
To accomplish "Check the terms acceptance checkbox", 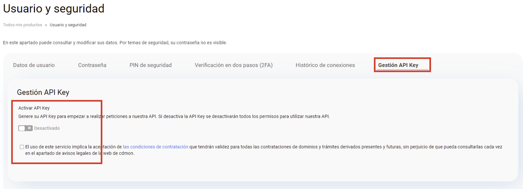I will pos(22,147).
